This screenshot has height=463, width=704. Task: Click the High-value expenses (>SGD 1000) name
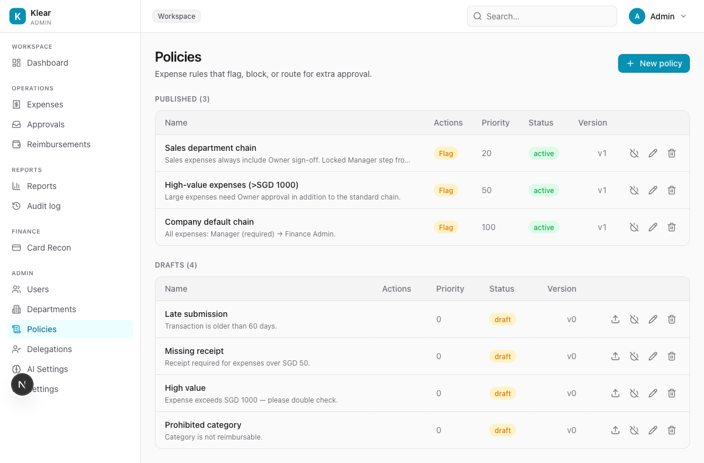point(232,185)
